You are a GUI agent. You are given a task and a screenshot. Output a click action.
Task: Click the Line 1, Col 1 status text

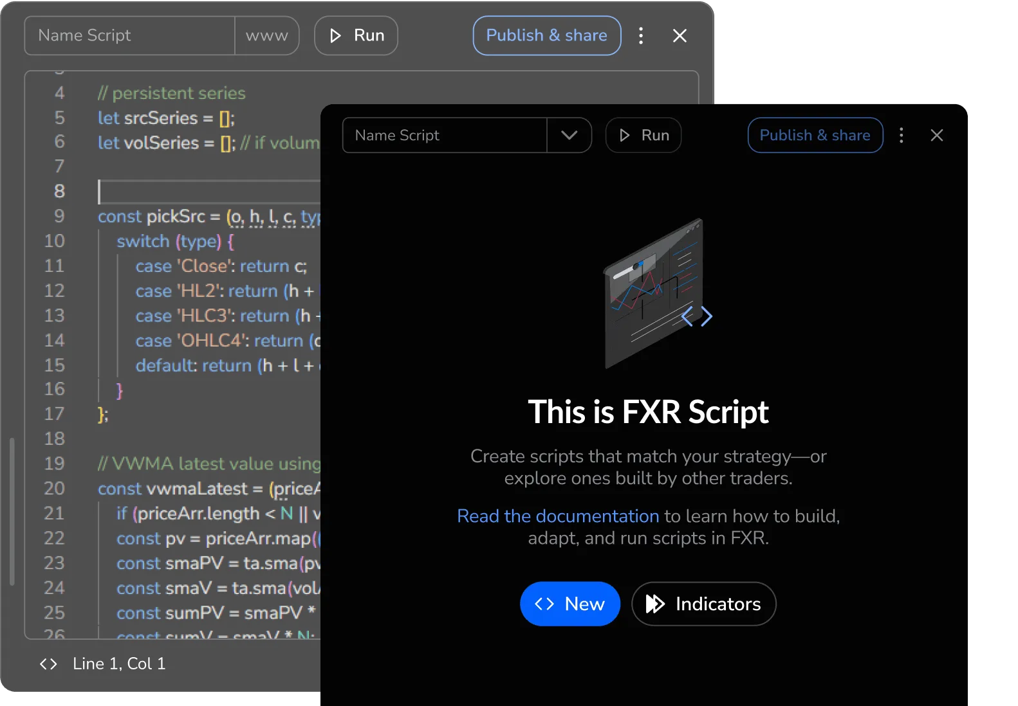coord(119,664)
